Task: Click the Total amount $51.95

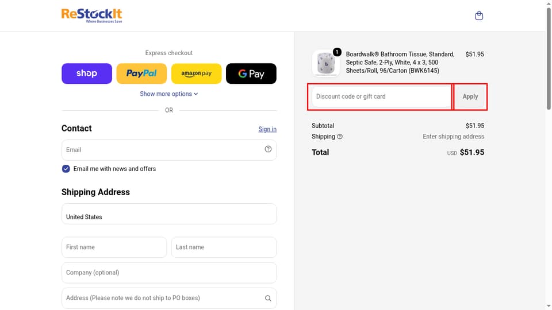Action: click(471, 152)
